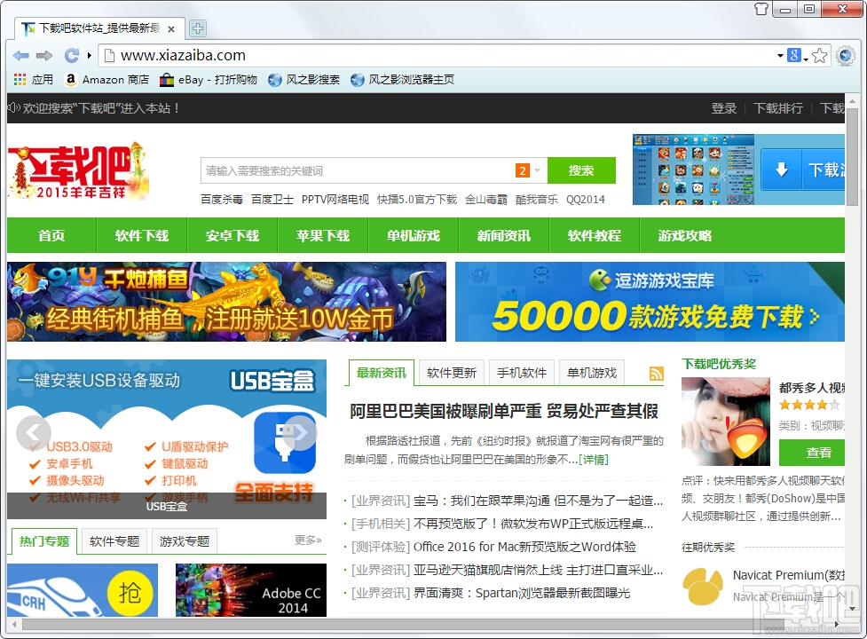Show previous slide with left carousel arrow
The width and height of the screenshot is (867, 639).
point(34,433)
